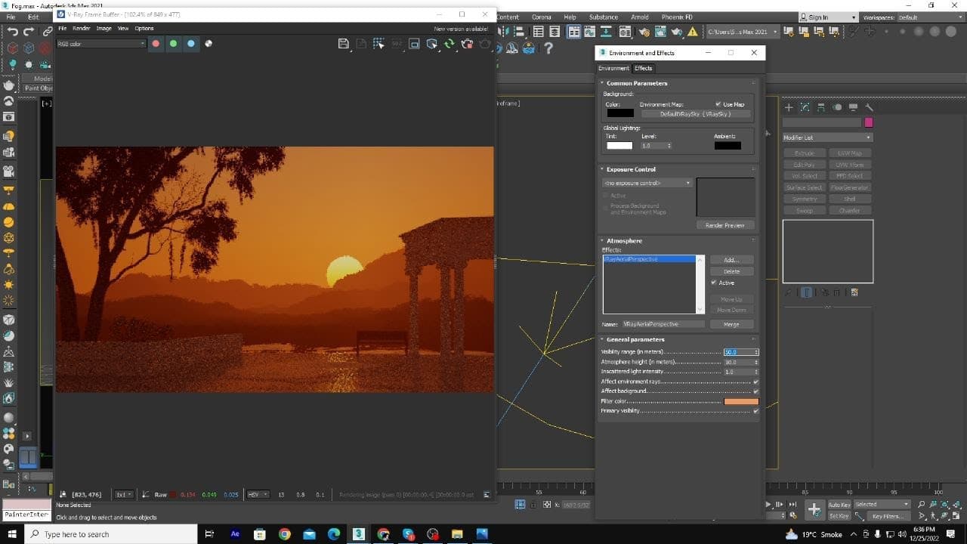Toggle the Active checkbox under Atmosphere
The height and width of the screenshot is (544, 967).
pos(714,283)
